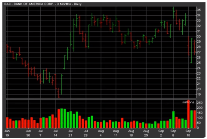Click price axis label 28
The height and width of the screenshot is (139, 207).
[199, 47]
